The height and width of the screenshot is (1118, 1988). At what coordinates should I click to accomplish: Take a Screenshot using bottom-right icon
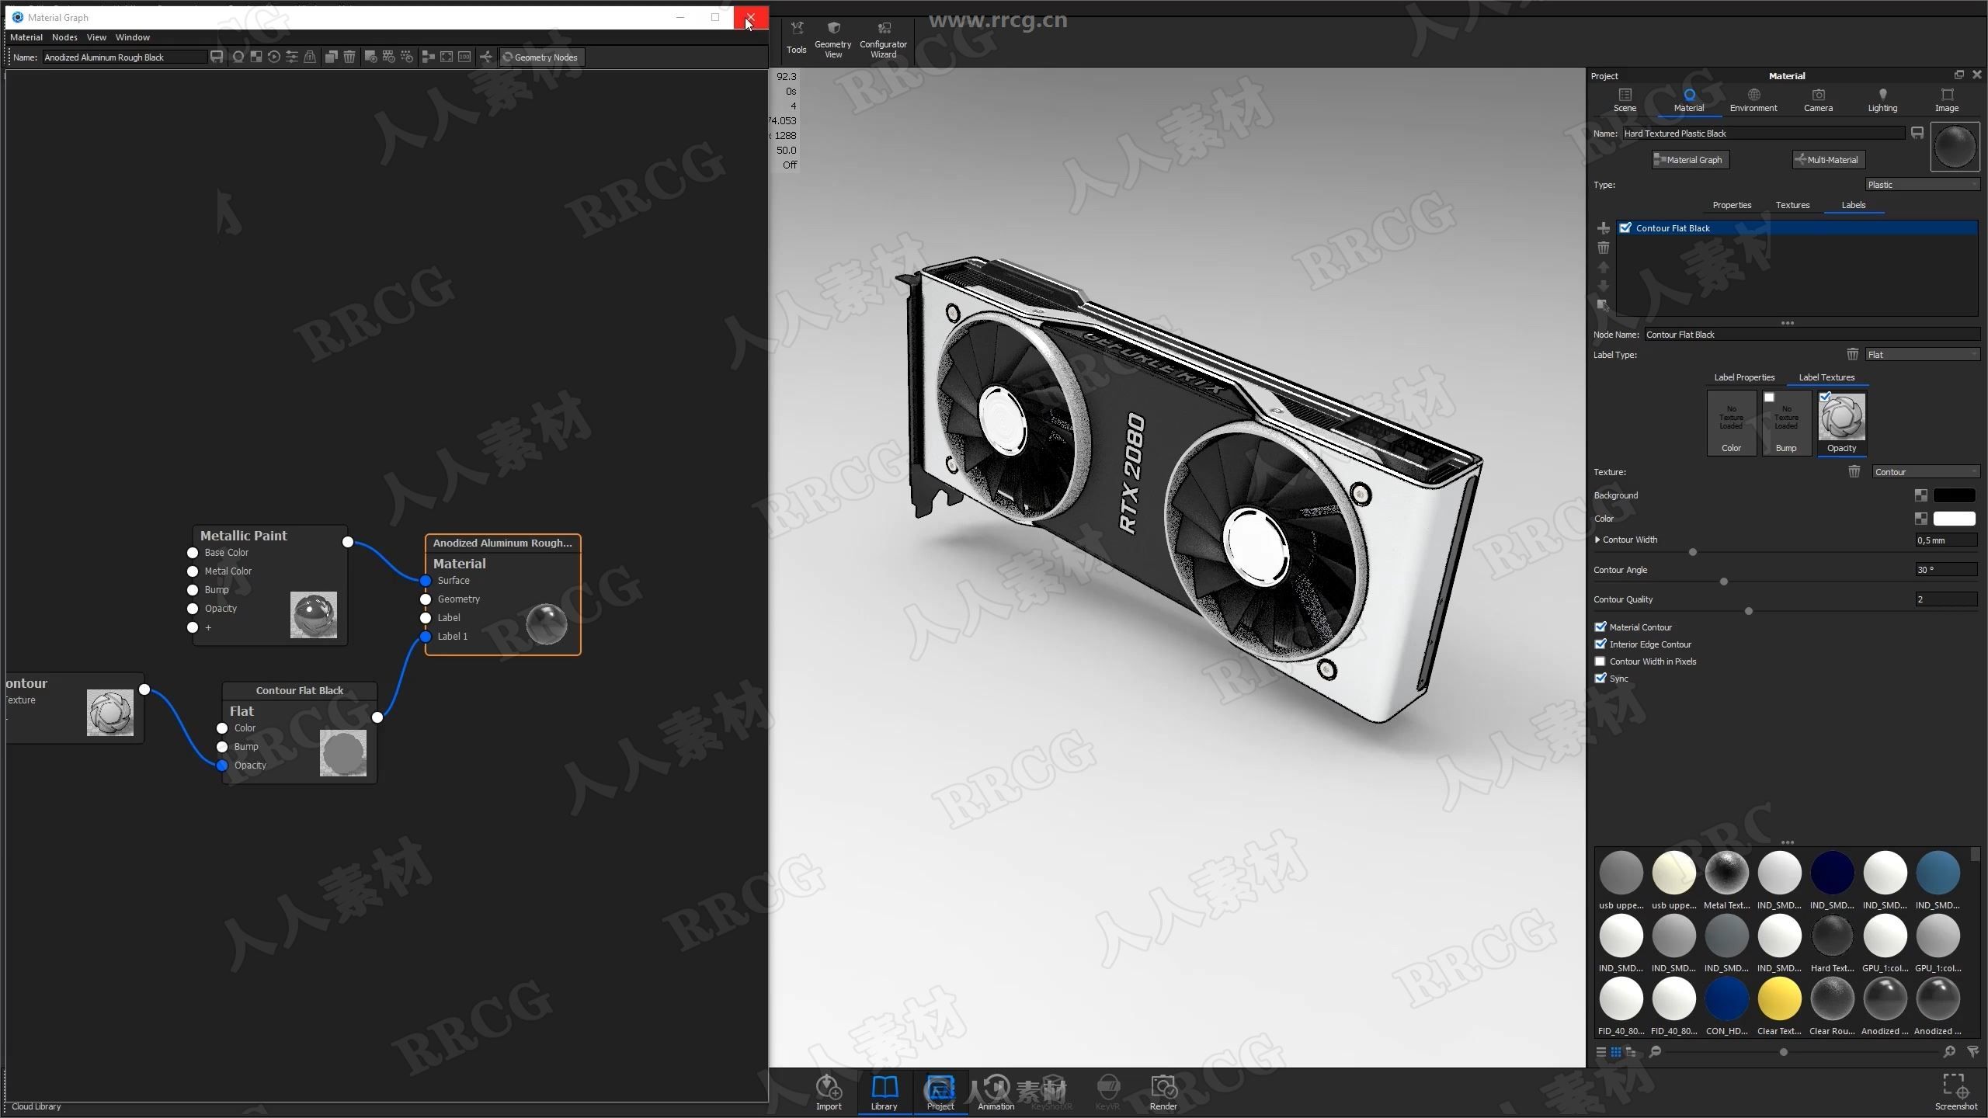(x=1955, y=1092)
